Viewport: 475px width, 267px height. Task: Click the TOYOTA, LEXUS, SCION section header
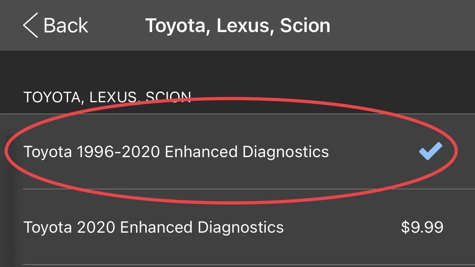tap(107, 97)
